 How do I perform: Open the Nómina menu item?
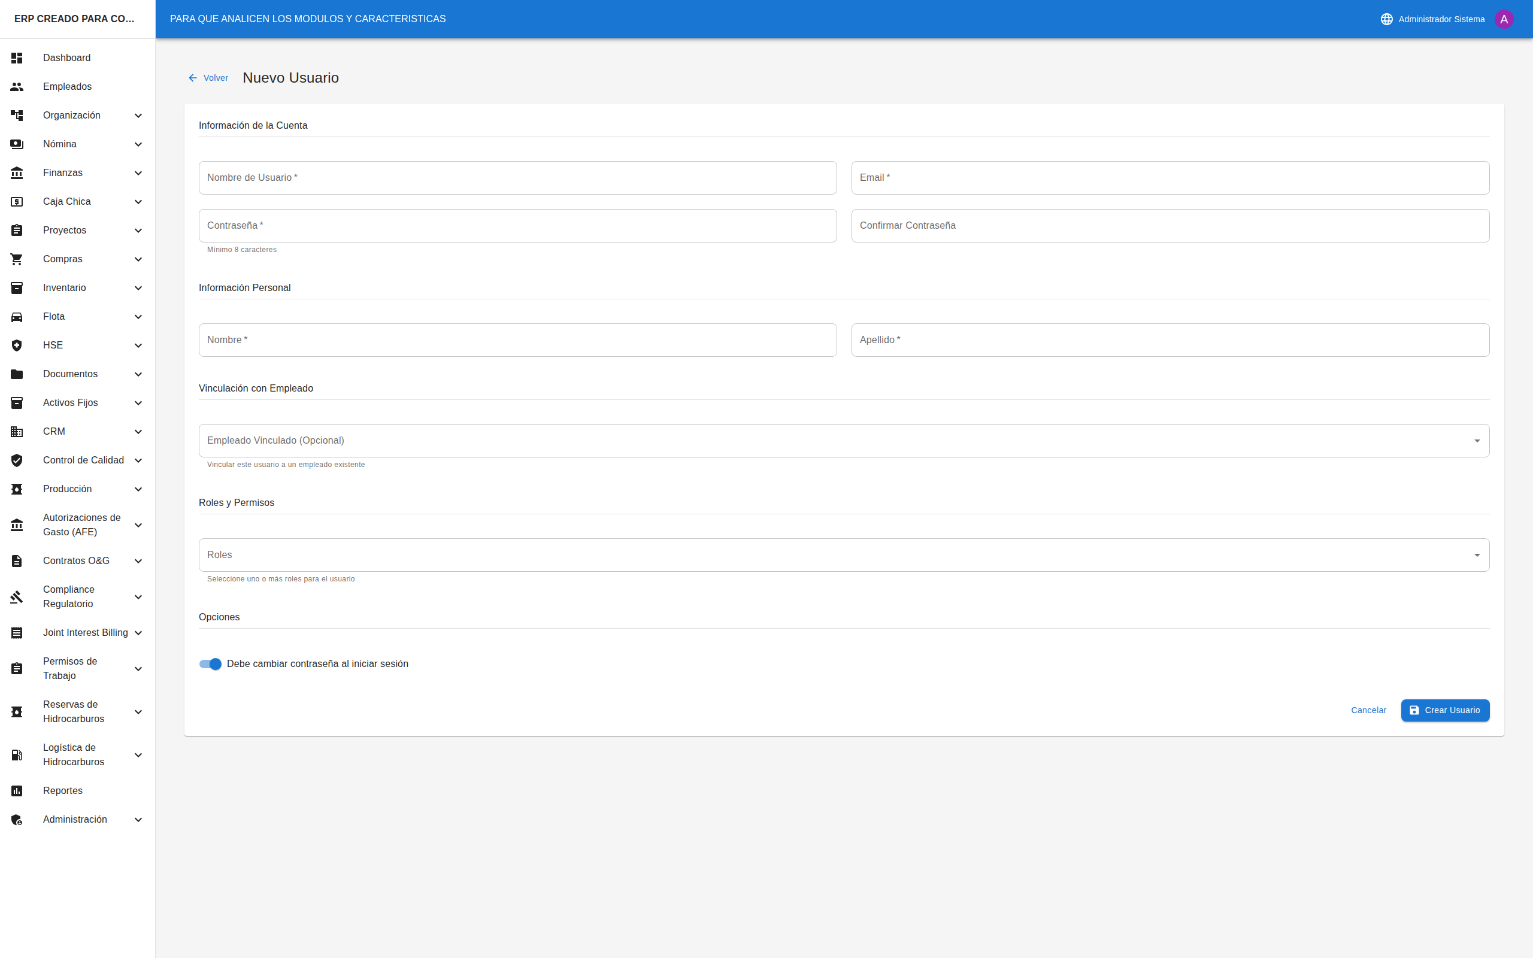[x=60, y=144]
